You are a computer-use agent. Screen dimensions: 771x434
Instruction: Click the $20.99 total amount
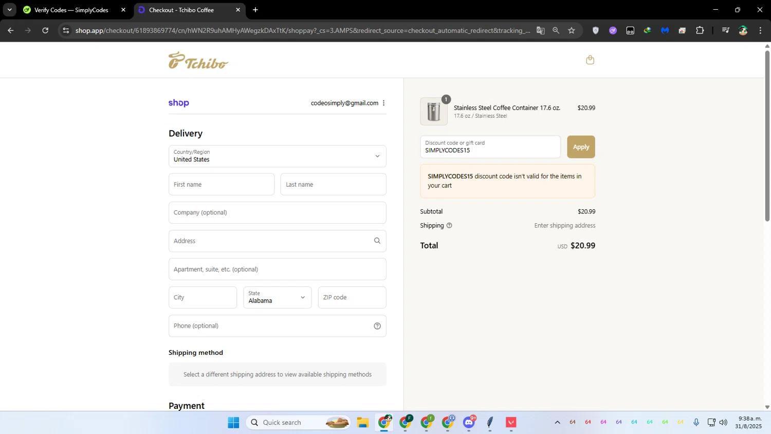coord(583,246)
